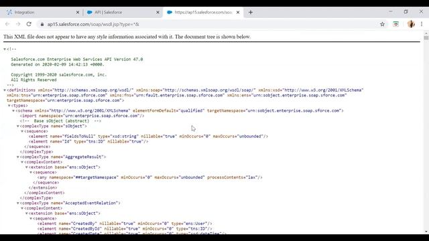Bookmark this page with the star
Screen dimensions: 429x241
(x=382, y=24)
